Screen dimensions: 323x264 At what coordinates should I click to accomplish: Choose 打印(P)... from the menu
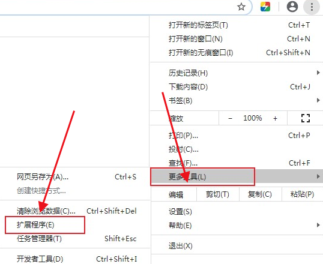click(237, 136)
